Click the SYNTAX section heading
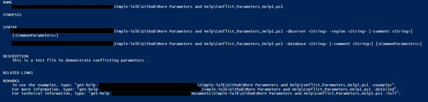Image resolution: width=428 pixels, height=102 pixels. click(10, 27)
